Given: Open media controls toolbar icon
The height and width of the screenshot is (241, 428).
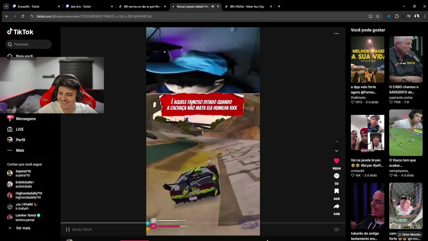Looking at the screenshot, I should [409, 16].
